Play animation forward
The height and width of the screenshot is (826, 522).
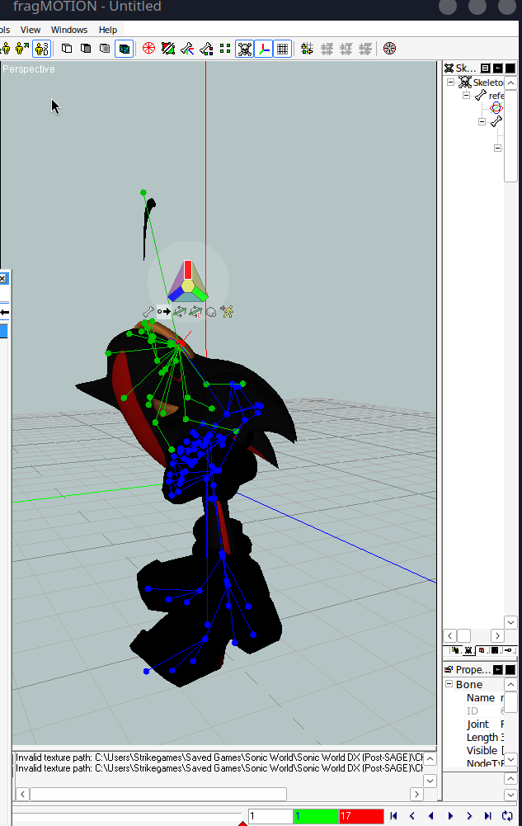tap(450, 816)
